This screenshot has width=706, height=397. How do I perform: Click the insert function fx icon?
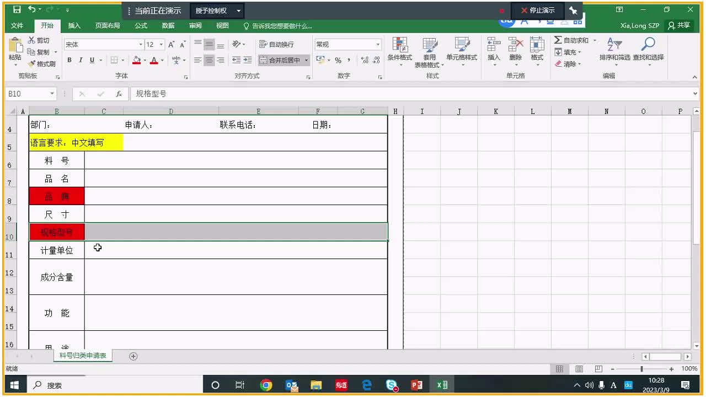(x=119, y=94)
